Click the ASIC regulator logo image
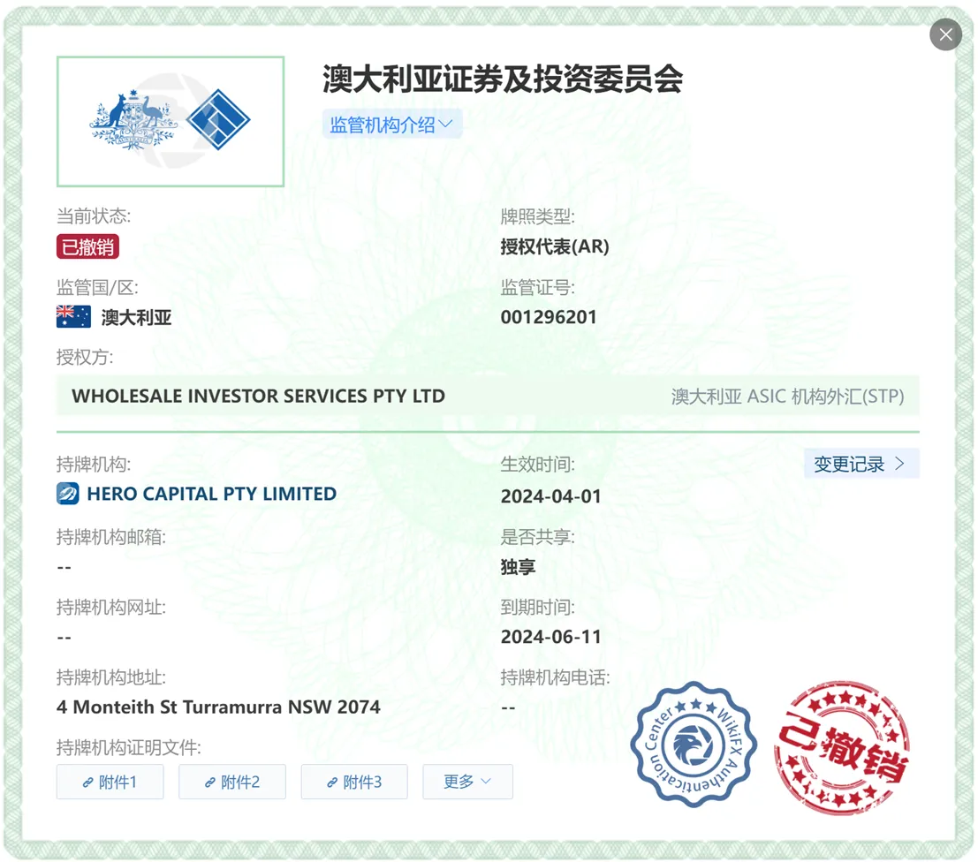The height and width of the screenshot is (862, 978). (x=171, y=121)
